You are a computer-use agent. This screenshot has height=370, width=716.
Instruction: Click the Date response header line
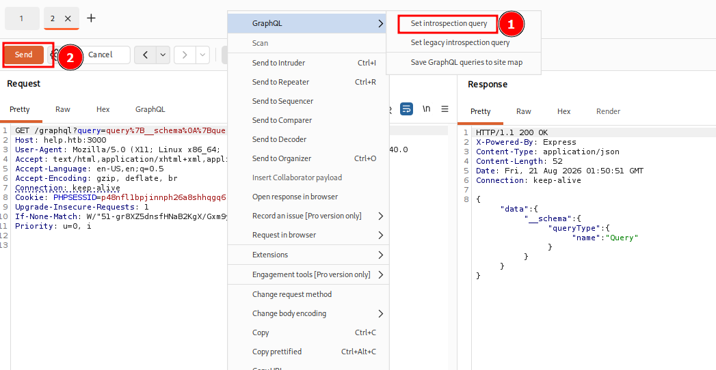[x=560, y=171]
